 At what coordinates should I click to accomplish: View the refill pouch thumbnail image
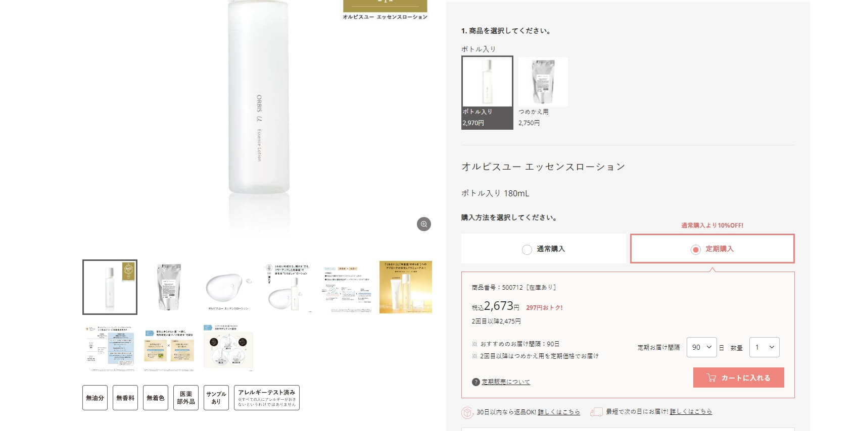click(169, 287)
